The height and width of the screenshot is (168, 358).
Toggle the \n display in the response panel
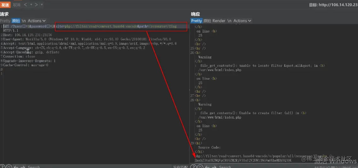tap(229, 21)
